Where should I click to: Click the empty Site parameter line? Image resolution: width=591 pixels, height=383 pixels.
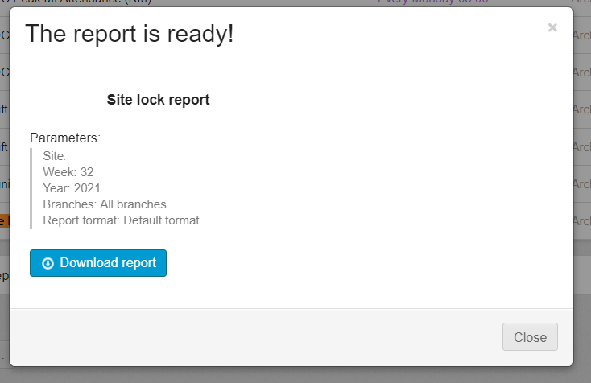[55, 156]
